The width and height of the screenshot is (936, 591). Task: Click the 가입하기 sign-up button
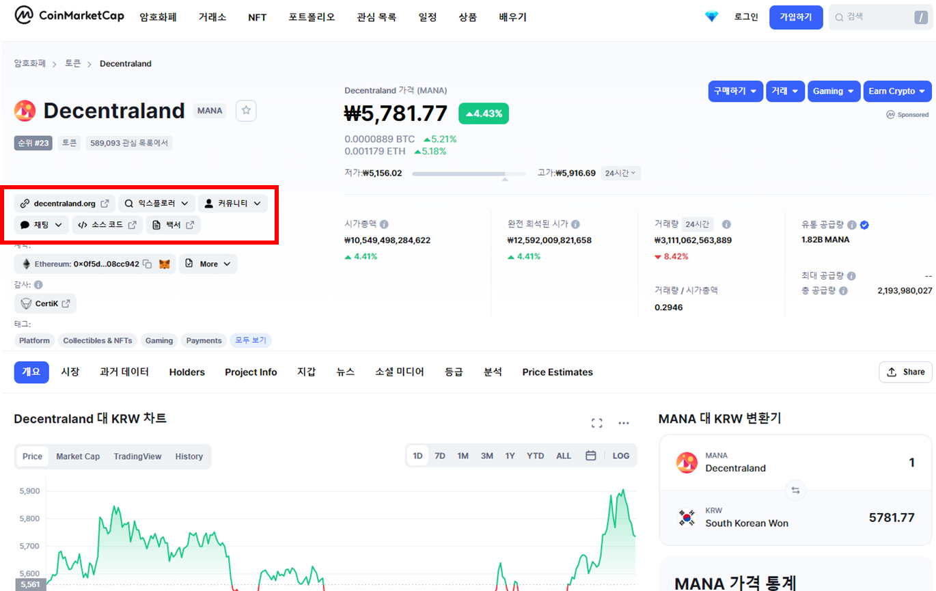click(x=796, y=17)
